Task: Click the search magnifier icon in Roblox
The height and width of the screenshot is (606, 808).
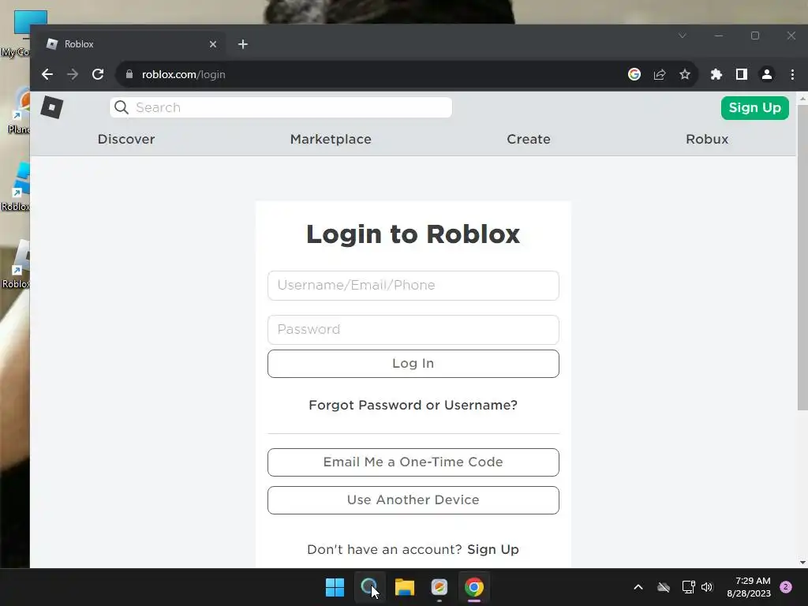Action: (122, 107)
